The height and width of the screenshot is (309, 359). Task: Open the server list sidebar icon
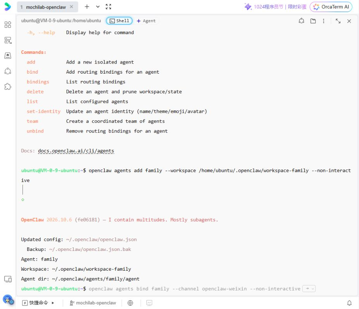click(8, 40)
